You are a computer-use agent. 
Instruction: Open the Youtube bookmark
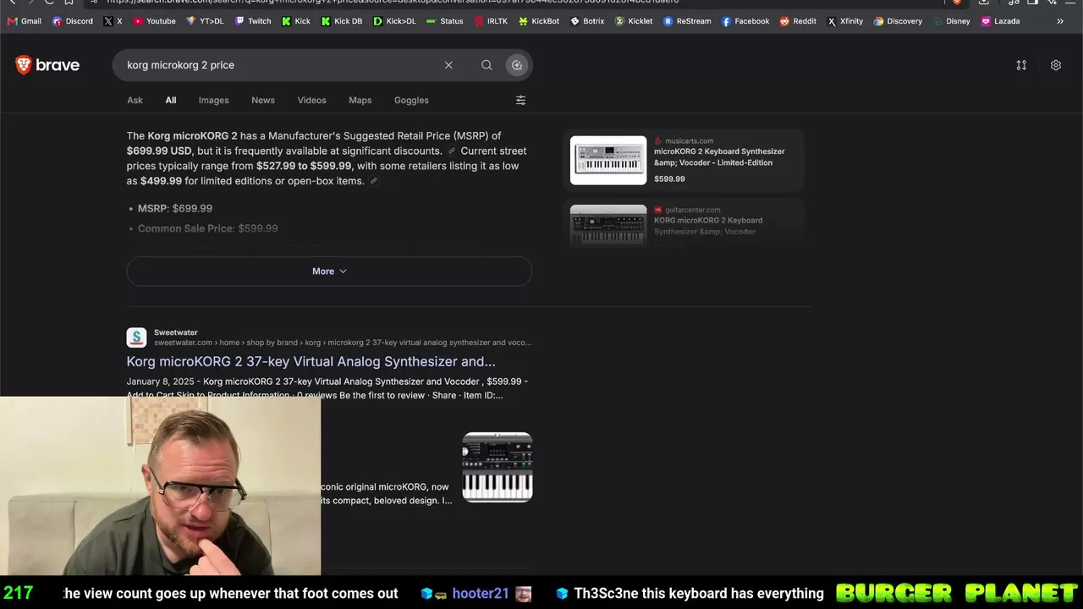pyautogui.click(x=154, y=21)
